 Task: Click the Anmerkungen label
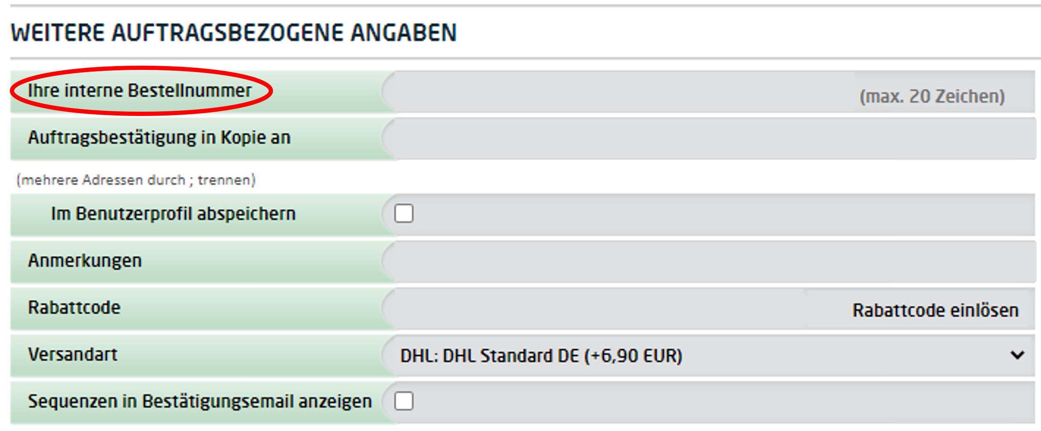(85, 260)
